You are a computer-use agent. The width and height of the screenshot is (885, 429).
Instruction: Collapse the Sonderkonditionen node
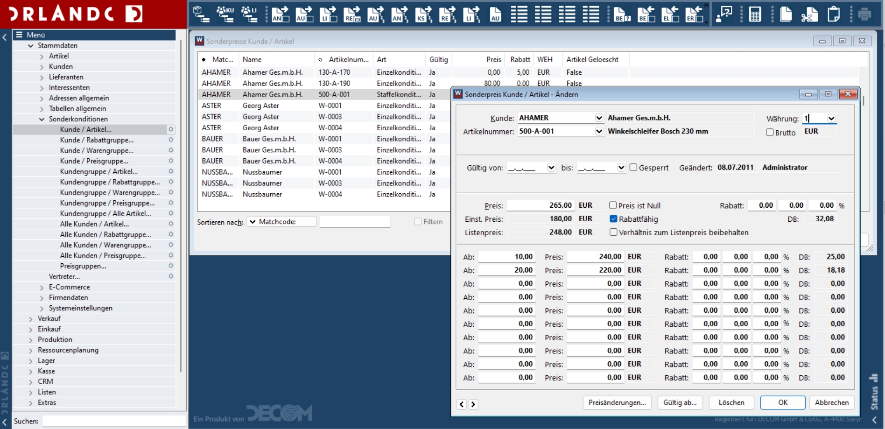(x=42, y=119)
